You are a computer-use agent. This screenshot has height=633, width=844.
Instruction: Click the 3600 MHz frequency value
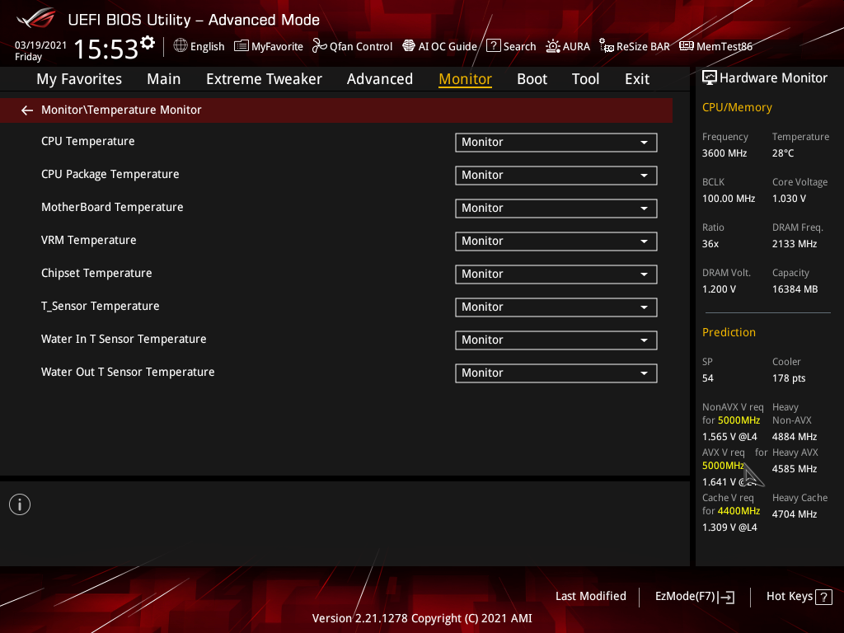click(724, 153)
